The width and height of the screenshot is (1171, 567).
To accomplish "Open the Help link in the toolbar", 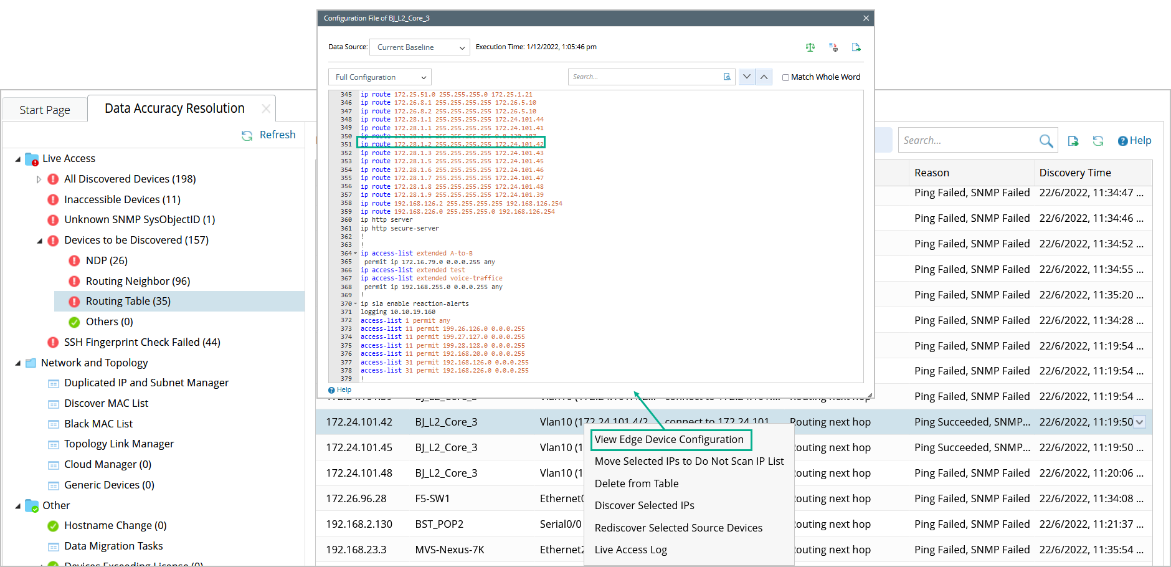I will (x=1134, y=141).
